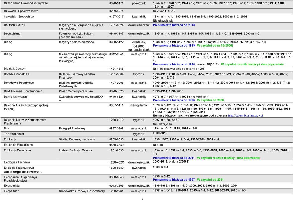Click 'W czytelni od 2011' text
The height and width of the screenshot is (201, 293).
tap(210, 180)
